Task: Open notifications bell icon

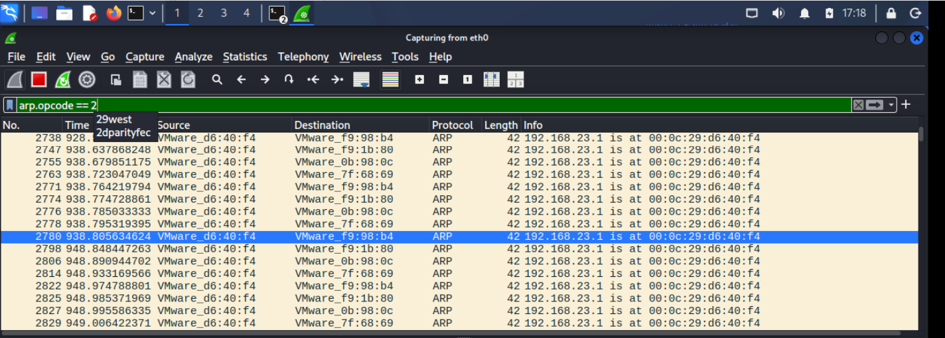Action: pos(804,13)
